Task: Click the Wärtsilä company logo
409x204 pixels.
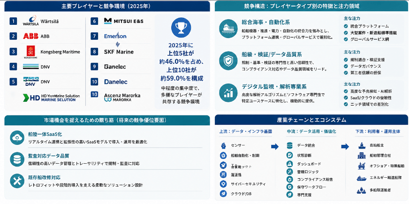Action: [x=31, y=21]
